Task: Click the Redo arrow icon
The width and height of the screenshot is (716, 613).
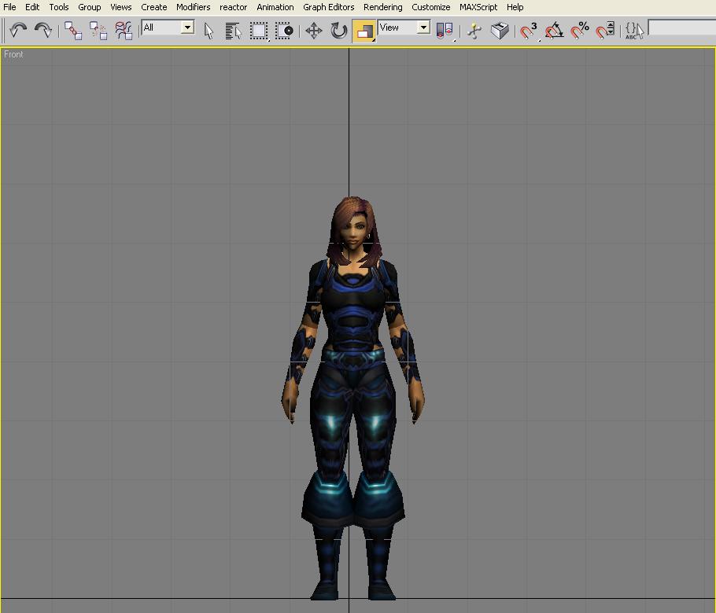Action: pyautogui.click(x=43, y=31)
